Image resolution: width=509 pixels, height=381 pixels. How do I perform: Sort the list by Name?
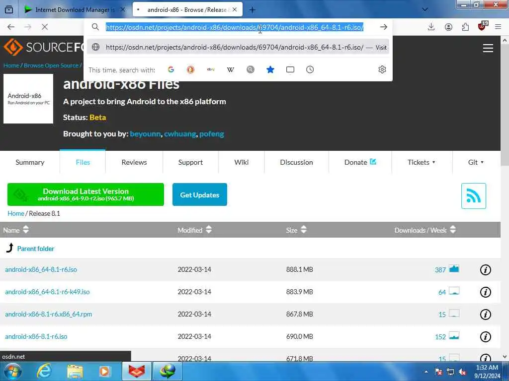(x=16, y=230)
